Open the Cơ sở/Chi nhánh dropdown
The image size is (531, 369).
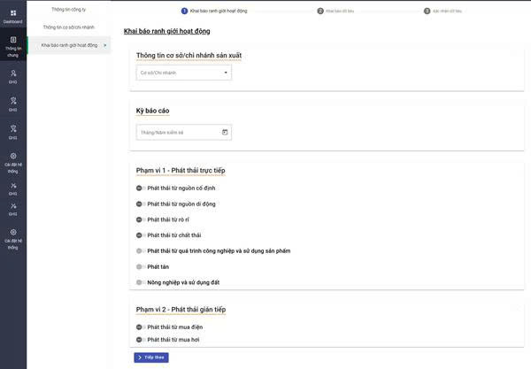pyautogui.click(x=183, y=73)
